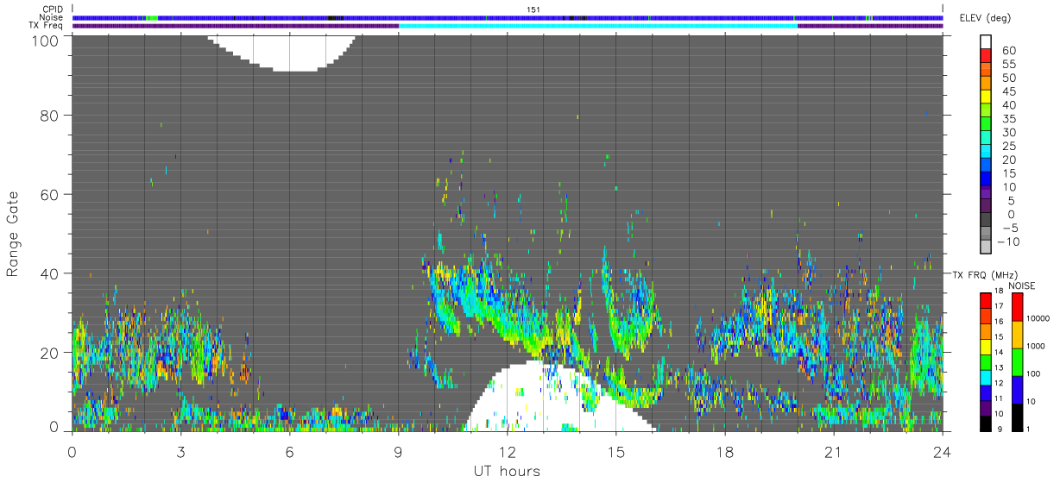1060x489 pixels.
Task: Click the 'CPID' row label
Action: [x=53, y=9]
